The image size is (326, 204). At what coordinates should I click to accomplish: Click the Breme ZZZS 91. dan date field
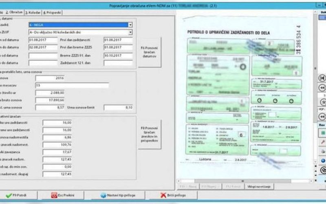[x=118, y=55]
